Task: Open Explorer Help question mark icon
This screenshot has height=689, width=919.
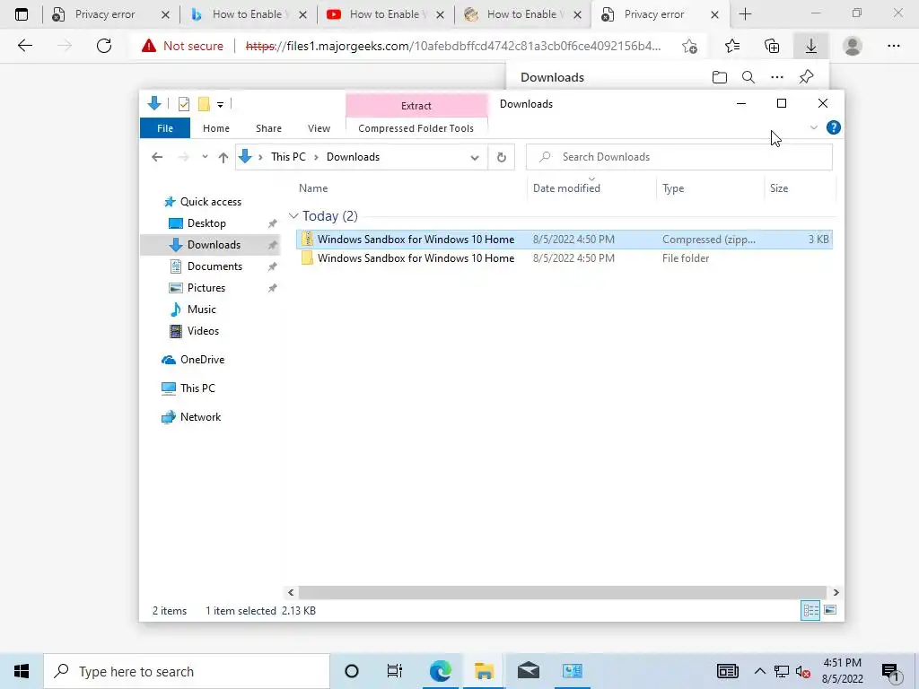Action: coord(834,127)
